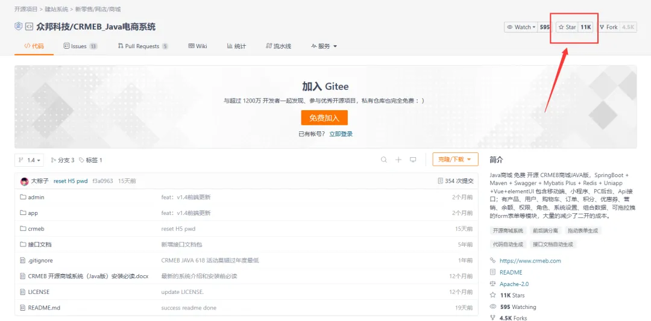Click the .gitignore file icon
This screenshot has width=651, height=321.
point(23,260)
